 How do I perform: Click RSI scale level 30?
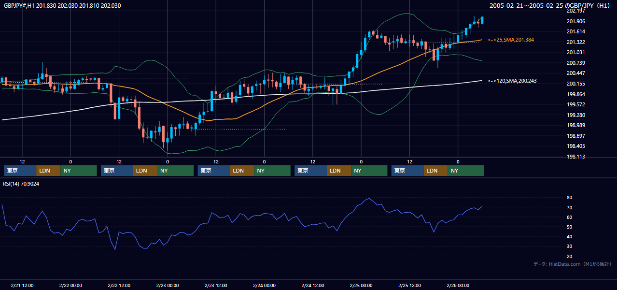point(569,246)
